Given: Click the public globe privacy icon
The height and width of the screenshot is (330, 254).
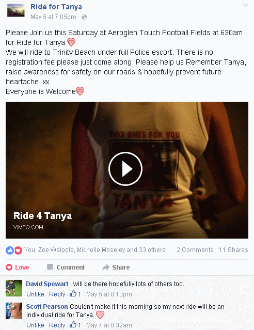Looking at the screenshot, I should click(84, 17).
